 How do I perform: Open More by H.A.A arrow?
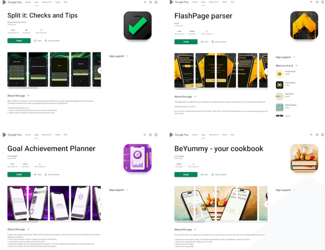point(296,66)
